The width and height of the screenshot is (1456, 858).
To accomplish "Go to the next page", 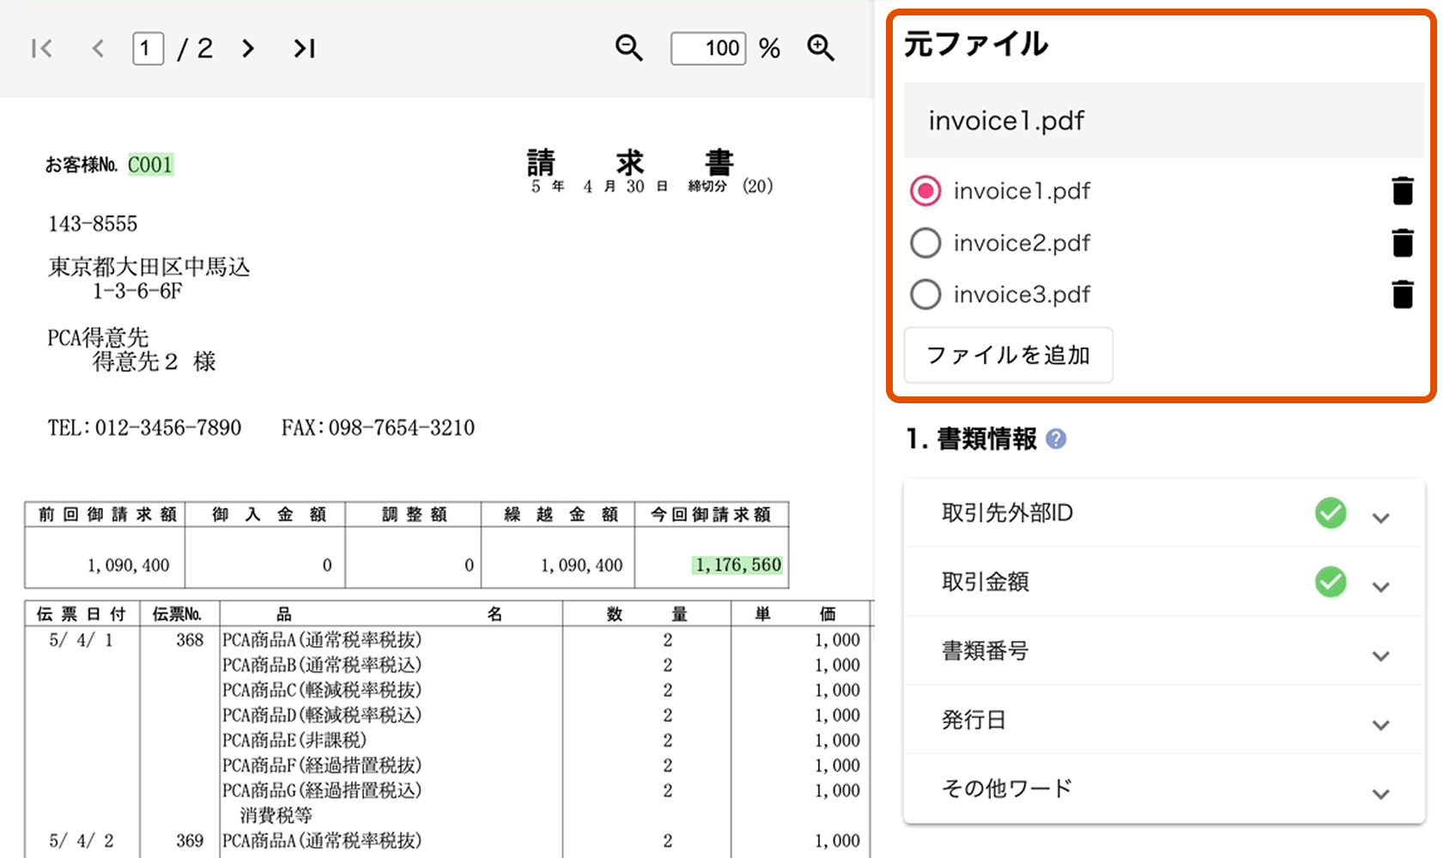I will 248,49.
